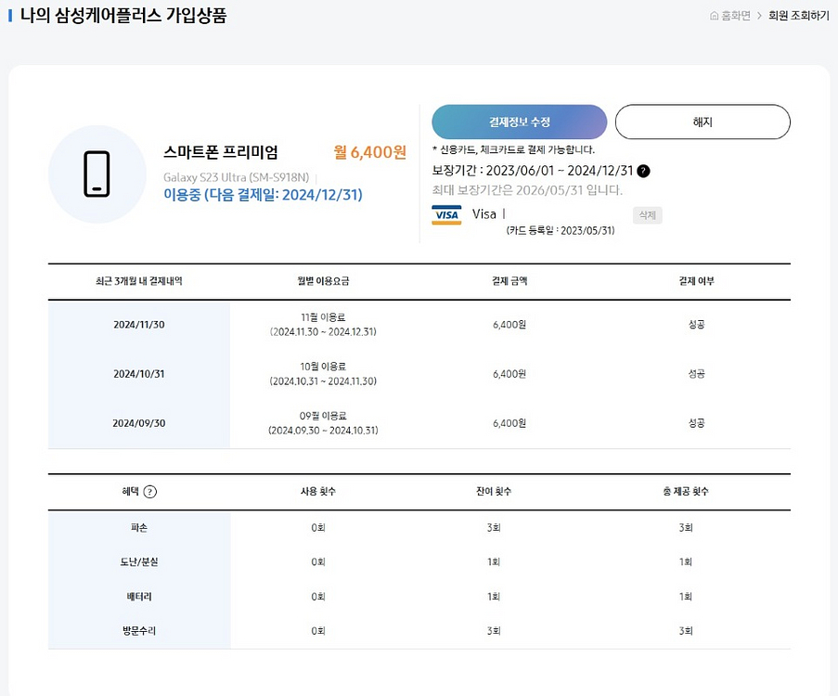Click the 10월 이용료 cell
Screen dimensions: 838x696
point(323,374)
